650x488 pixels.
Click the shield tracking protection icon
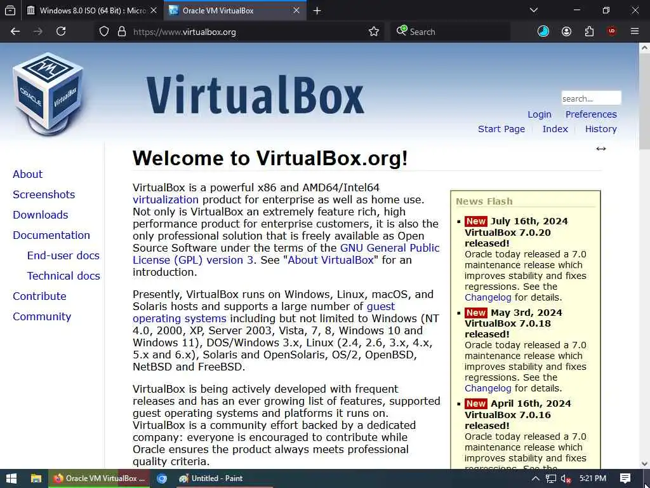coord(104,32)
